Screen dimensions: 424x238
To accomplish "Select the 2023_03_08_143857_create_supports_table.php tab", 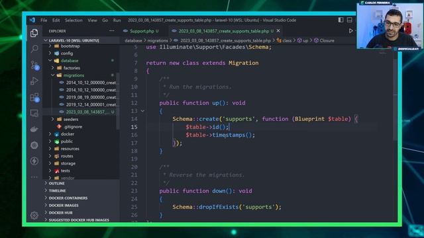I will 224,31.
